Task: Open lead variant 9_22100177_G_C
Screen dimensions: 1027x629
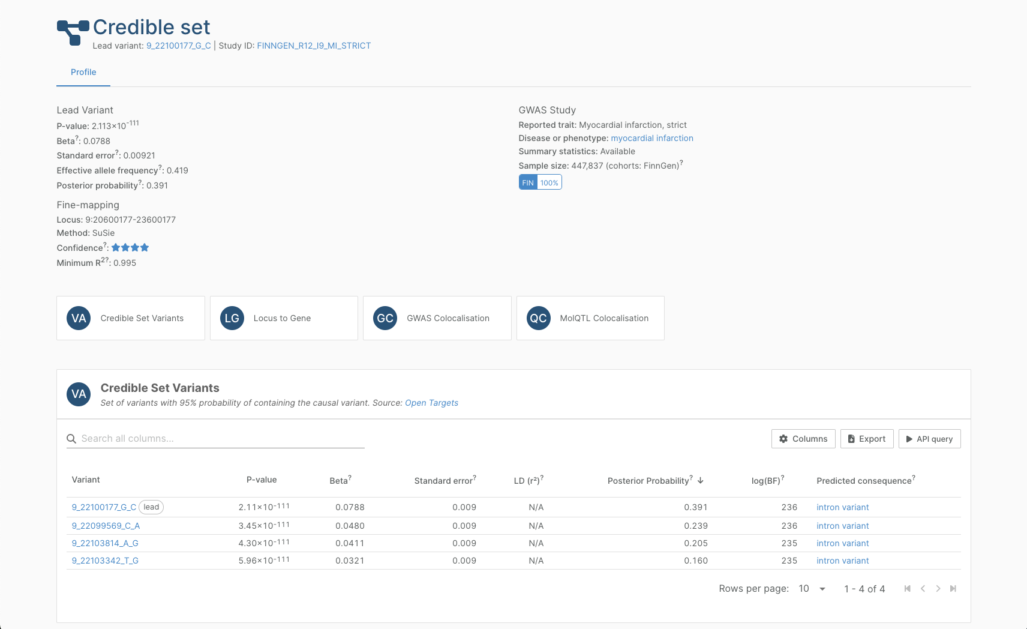Action: click(179, 45)
